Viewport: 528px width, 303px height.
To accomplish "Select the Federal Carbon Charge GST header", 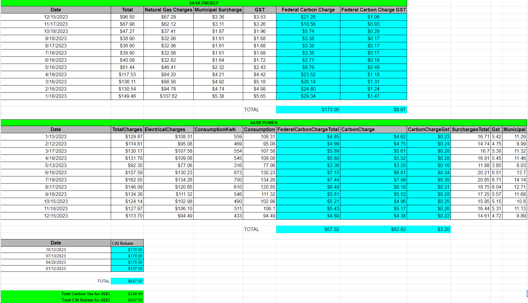I will (x=373, y=10).
